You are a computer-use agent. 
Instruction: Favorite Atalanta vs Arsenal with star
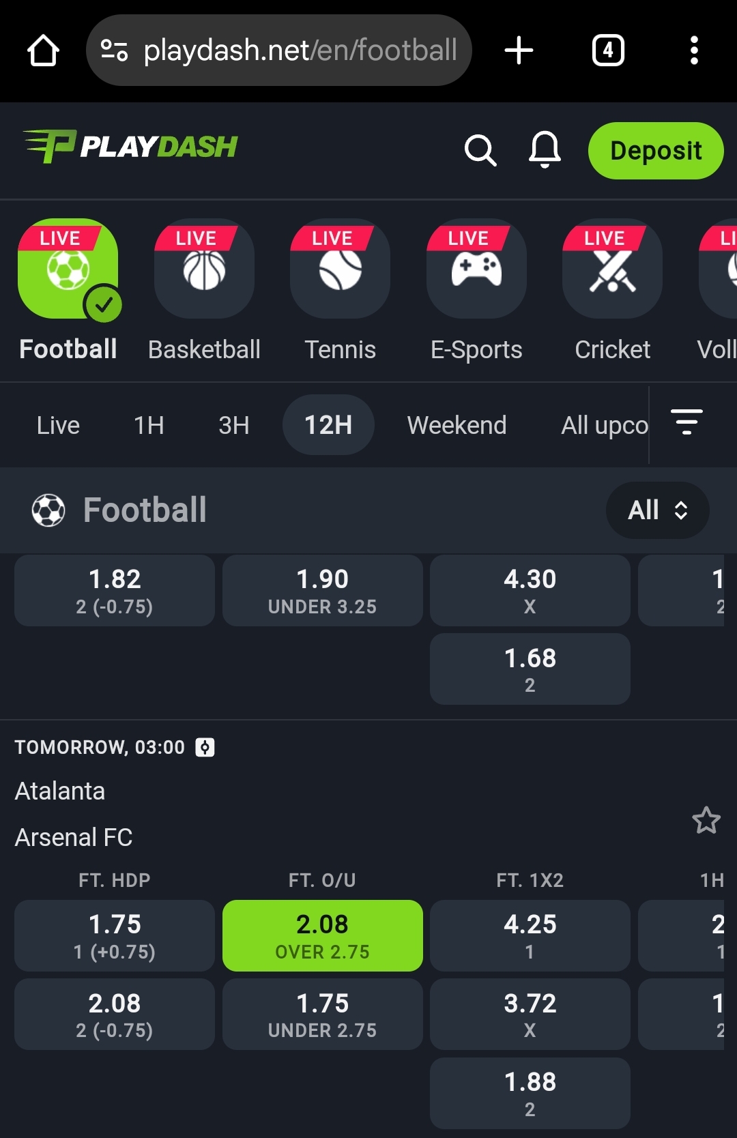706,820
